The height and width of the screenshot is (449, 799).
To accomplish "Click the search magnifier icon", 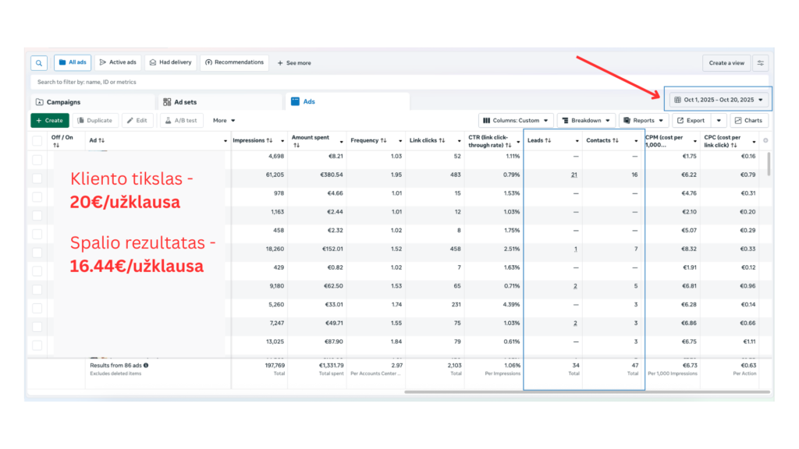I will [x=38, y=63].
